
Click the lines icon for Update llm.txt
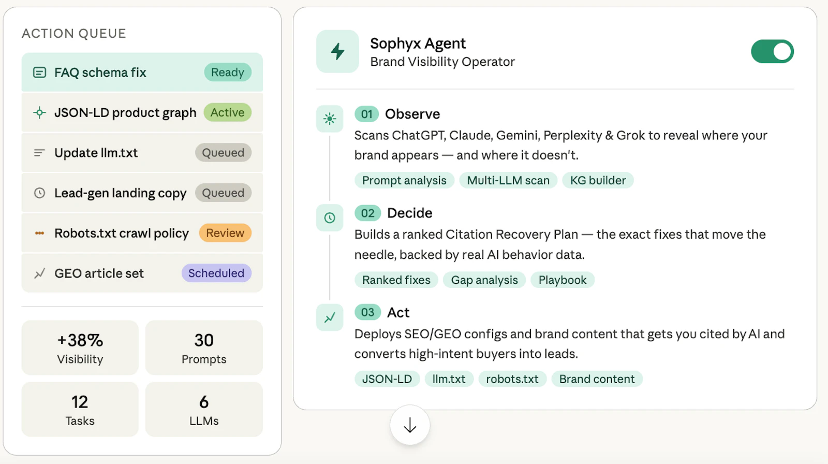[x=39, y=153]
